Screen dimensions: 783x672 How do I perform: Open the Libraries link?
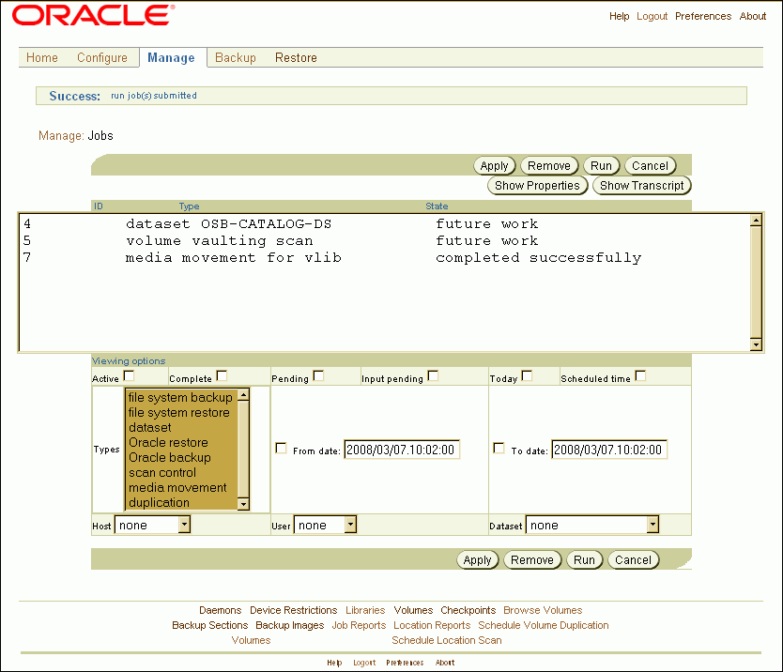point(365,610)
